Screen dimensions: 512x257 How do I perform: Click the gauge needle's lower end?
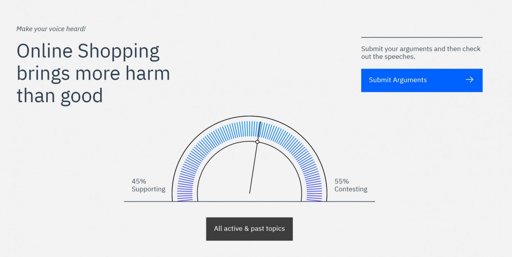click(250, 192)
